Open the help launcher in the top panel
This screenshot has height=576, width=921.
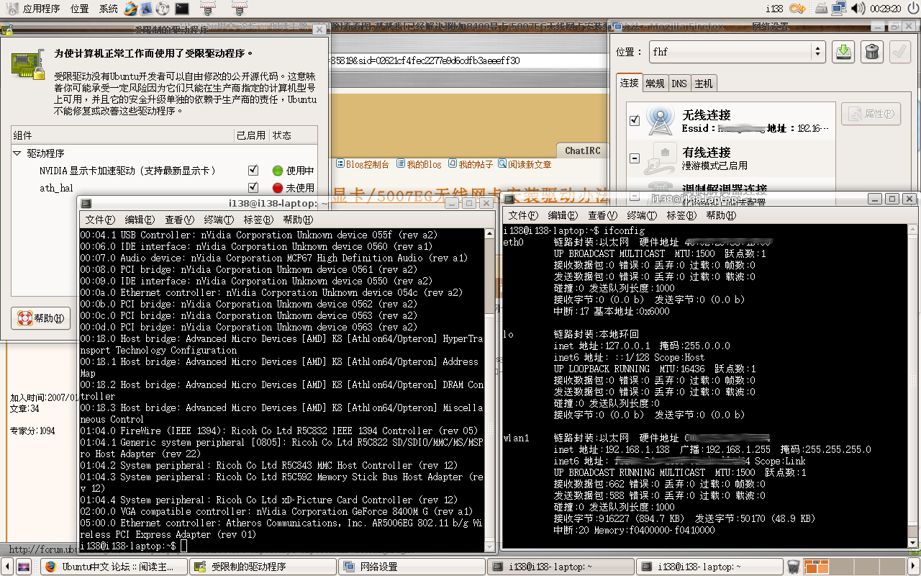[x=162, y=9]
